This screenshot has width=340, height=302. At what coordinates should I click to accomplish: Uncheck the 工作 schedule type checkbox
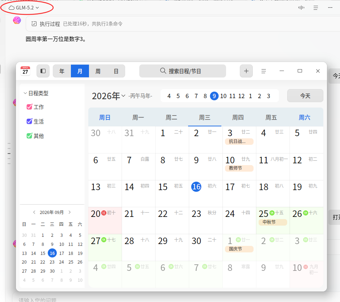click(29, 107)
